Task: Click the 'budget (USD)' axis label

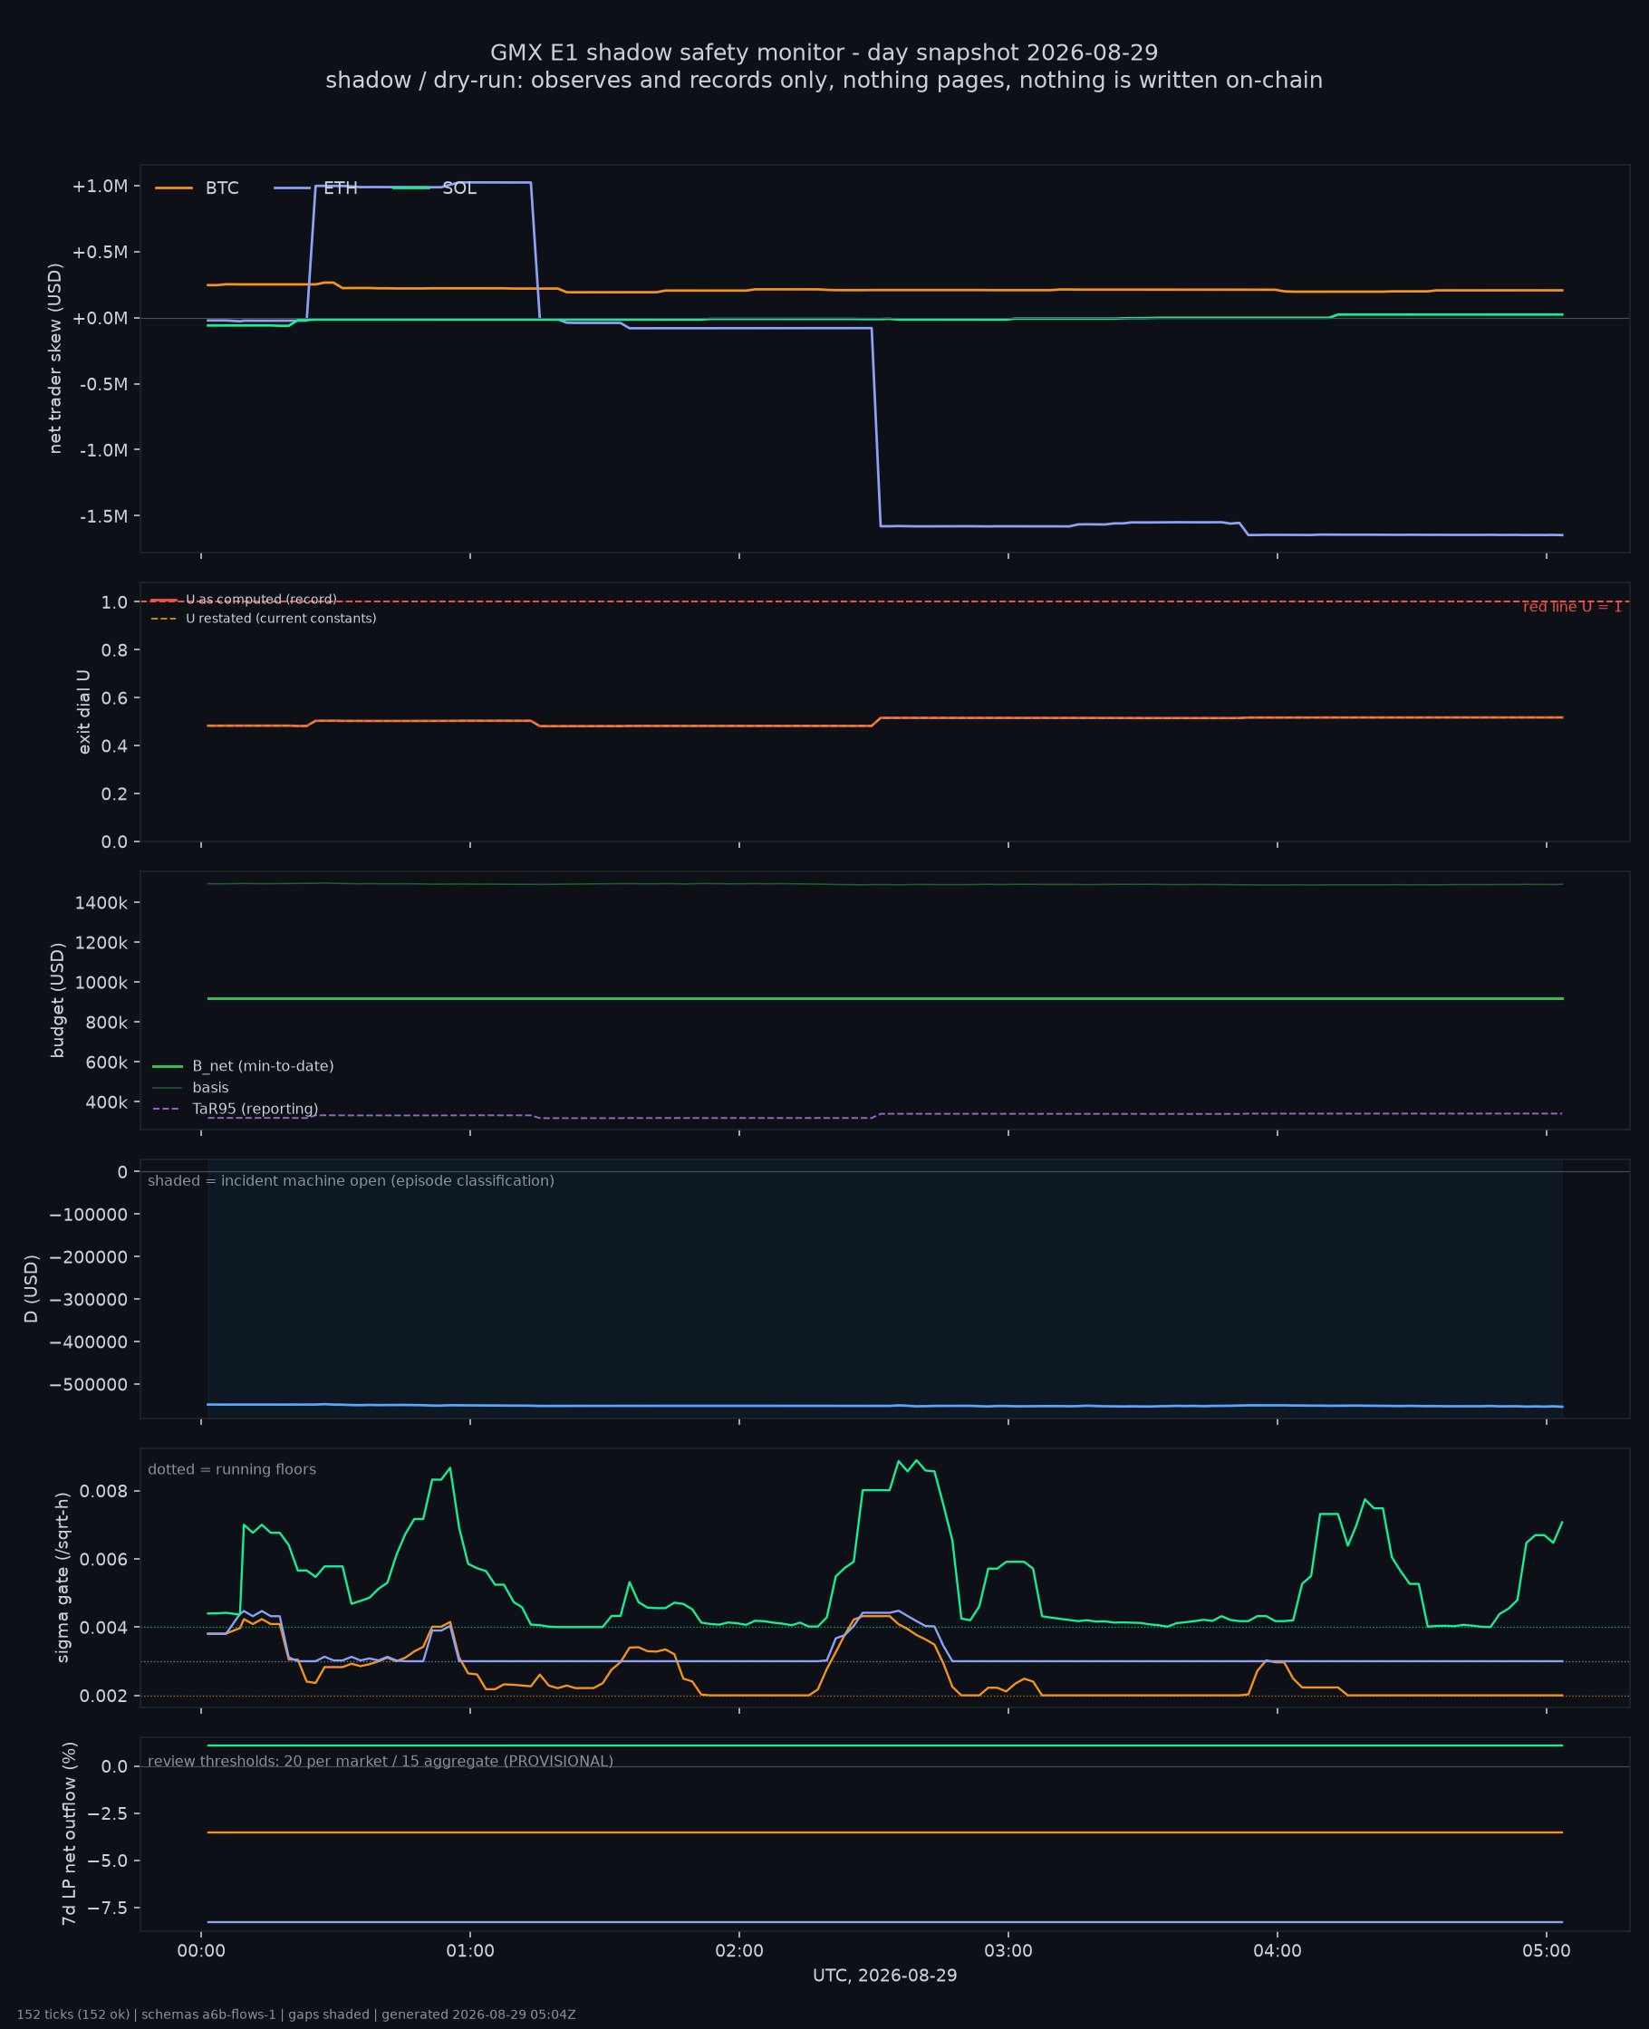Action: coord(57,1000)
